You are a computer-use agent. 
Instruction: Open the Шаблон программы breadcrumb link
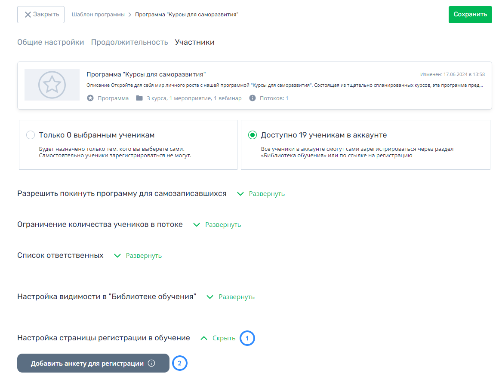coord(98,15)
